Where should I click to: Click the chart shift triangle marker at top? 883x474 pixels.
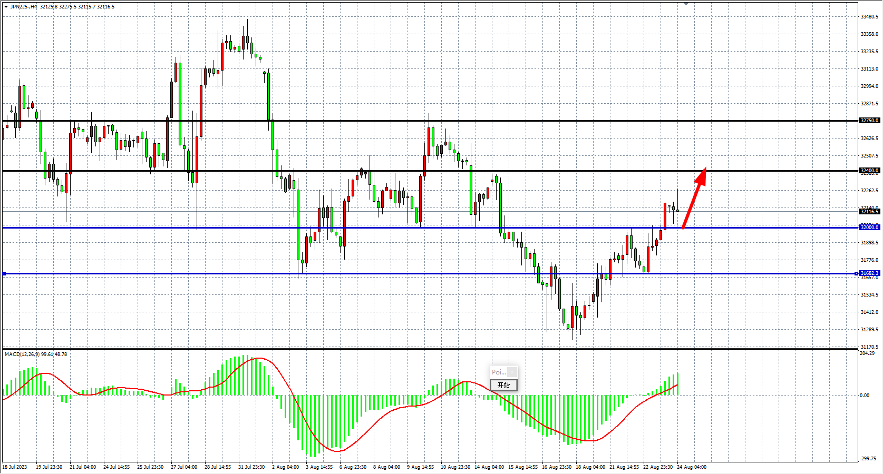point(686,4)
